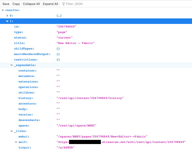Click the Save button
Screen dimensions: 192x152
click(x=6, y=4)
